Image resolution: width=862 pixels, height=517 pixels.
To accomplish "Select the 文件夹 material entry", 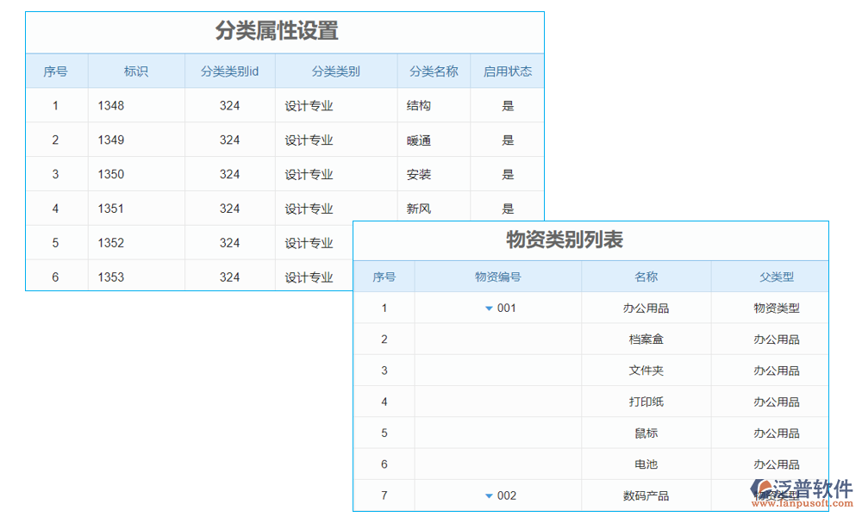I will (645, 371).
